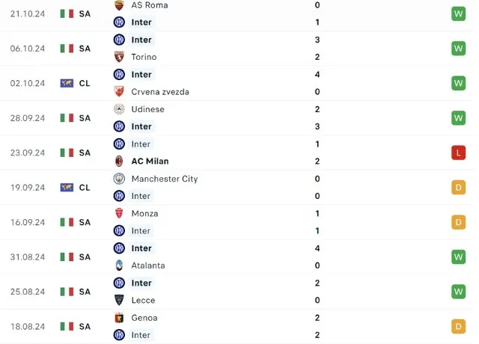
Task: Open the Atalanta team name link
Action: click(x=148, y=265)
